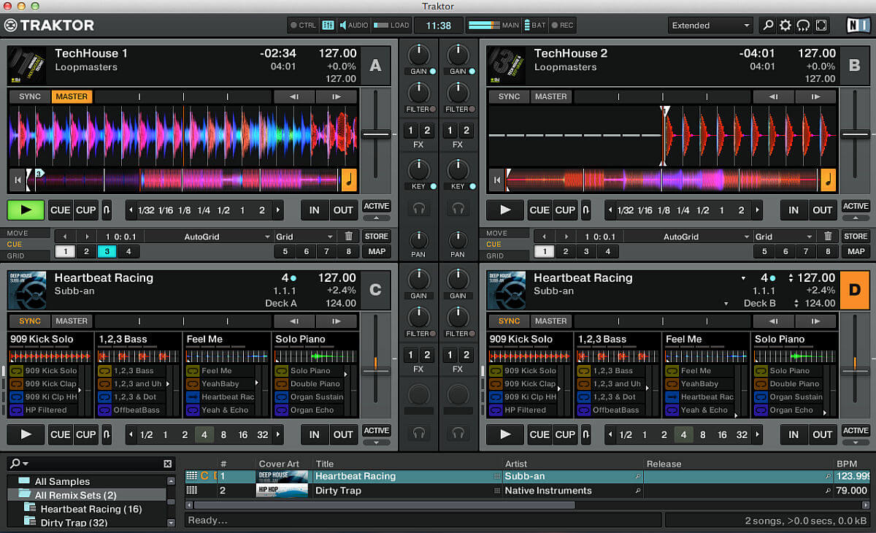876x533 pixels.
Task: Enable headphone monitoring for Deck A channel
Action: coord(419,209)
